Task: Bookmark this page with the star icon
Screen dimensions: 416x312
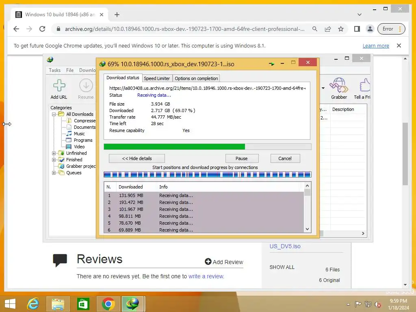Action: [341, 29]
